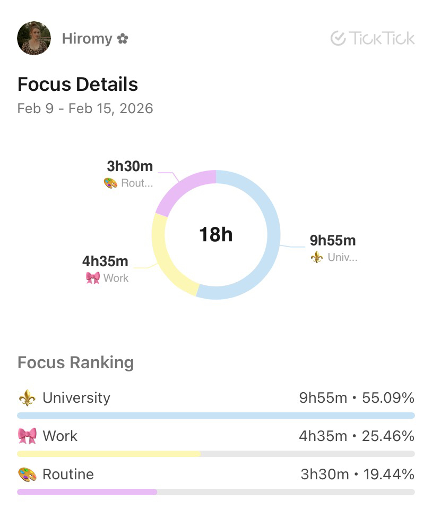This screenshot has width=432, height=525.
Task: Click the TickTick checkmark logo icon
Action: (x=338, y=38)
